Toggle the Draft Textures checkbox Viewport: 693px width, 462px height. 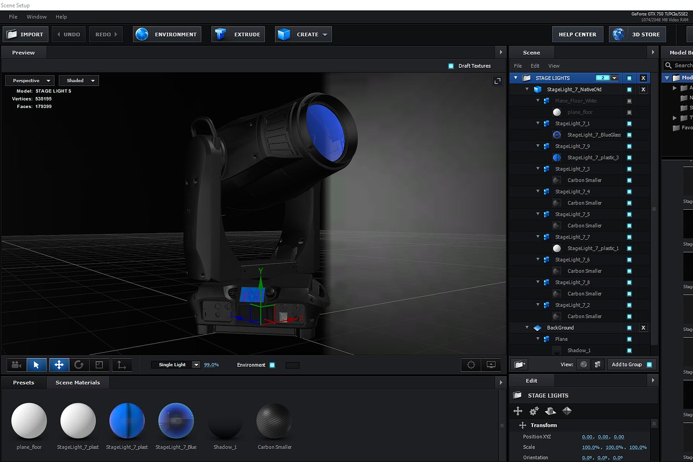click(x=451, y=66)
